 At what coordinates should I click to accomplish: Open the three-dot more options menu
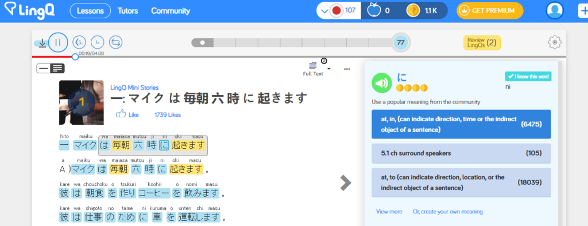pyautogui.click(x=347, y=69)
